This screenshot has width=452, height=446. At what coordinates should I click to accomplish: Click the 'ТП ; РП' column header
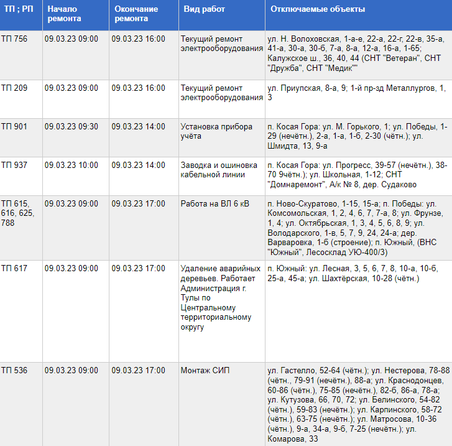pyautogui.click(x=21, y=15)
